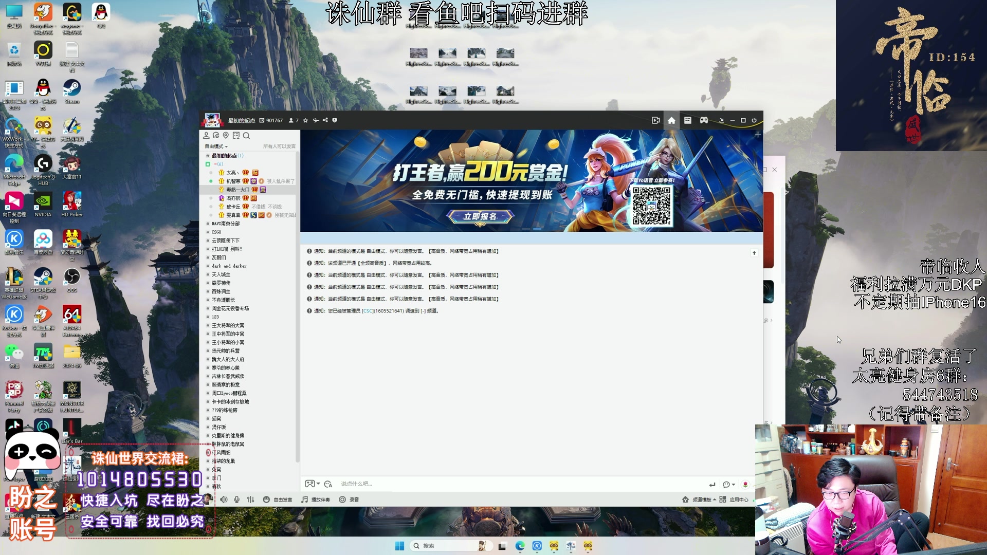
Task: Open the dark and darker sub-channel
Action: 229,266
